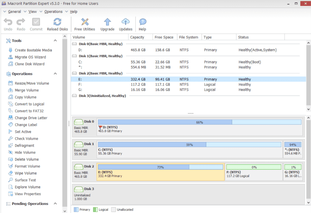The image size is (311, 213).
Task: Click the Commit checkmark icon
Action: pos(36,22)
